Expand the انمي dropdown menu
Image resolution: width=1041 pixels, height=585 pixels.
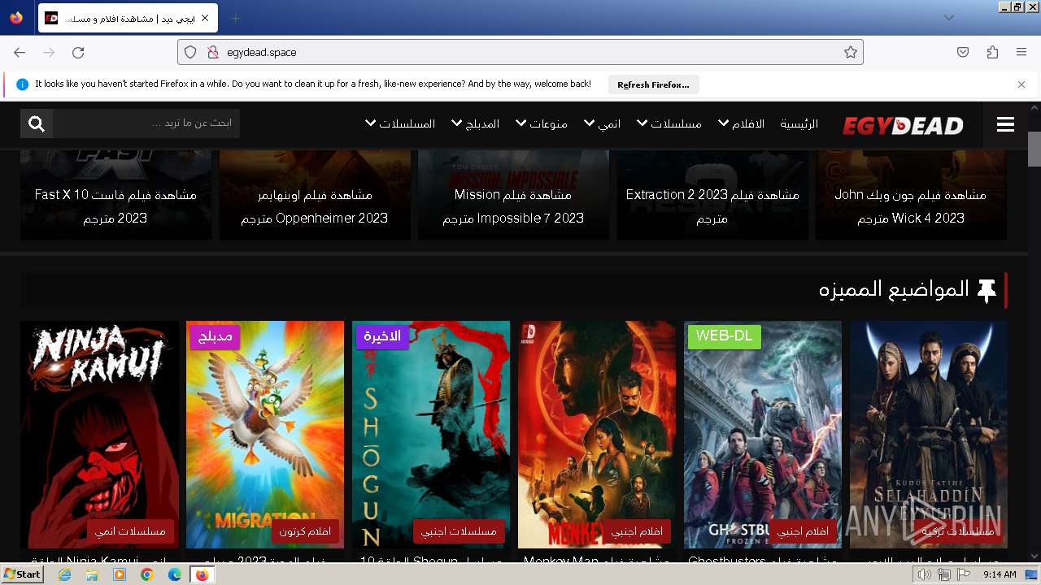pyautogui.click(x=602, y=123)
